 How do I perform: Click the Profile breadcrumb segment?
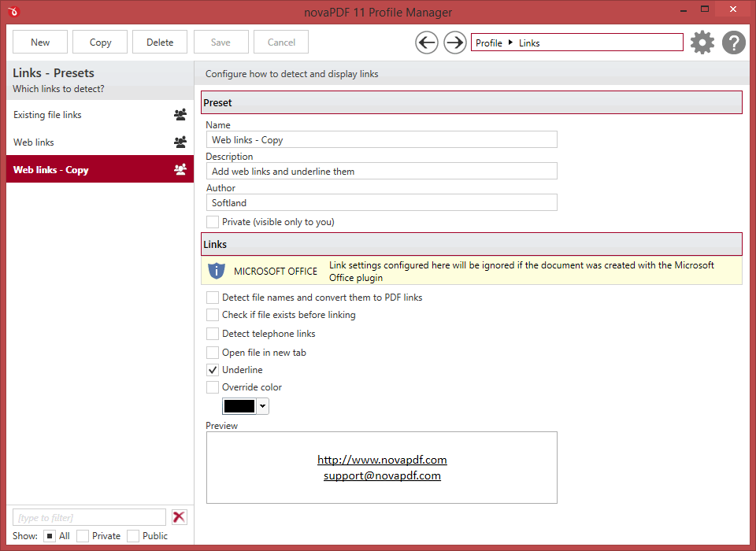489,43
